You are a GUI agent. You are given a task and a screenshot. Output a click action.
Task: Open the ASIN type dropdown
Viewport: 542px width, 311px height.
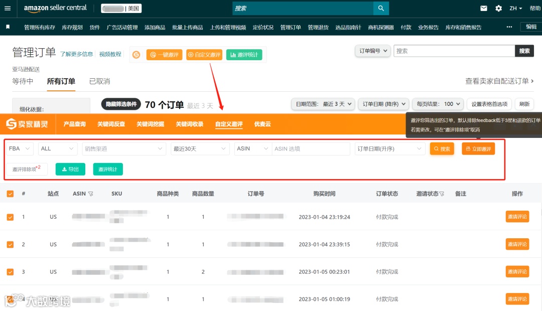coord(252,148)
